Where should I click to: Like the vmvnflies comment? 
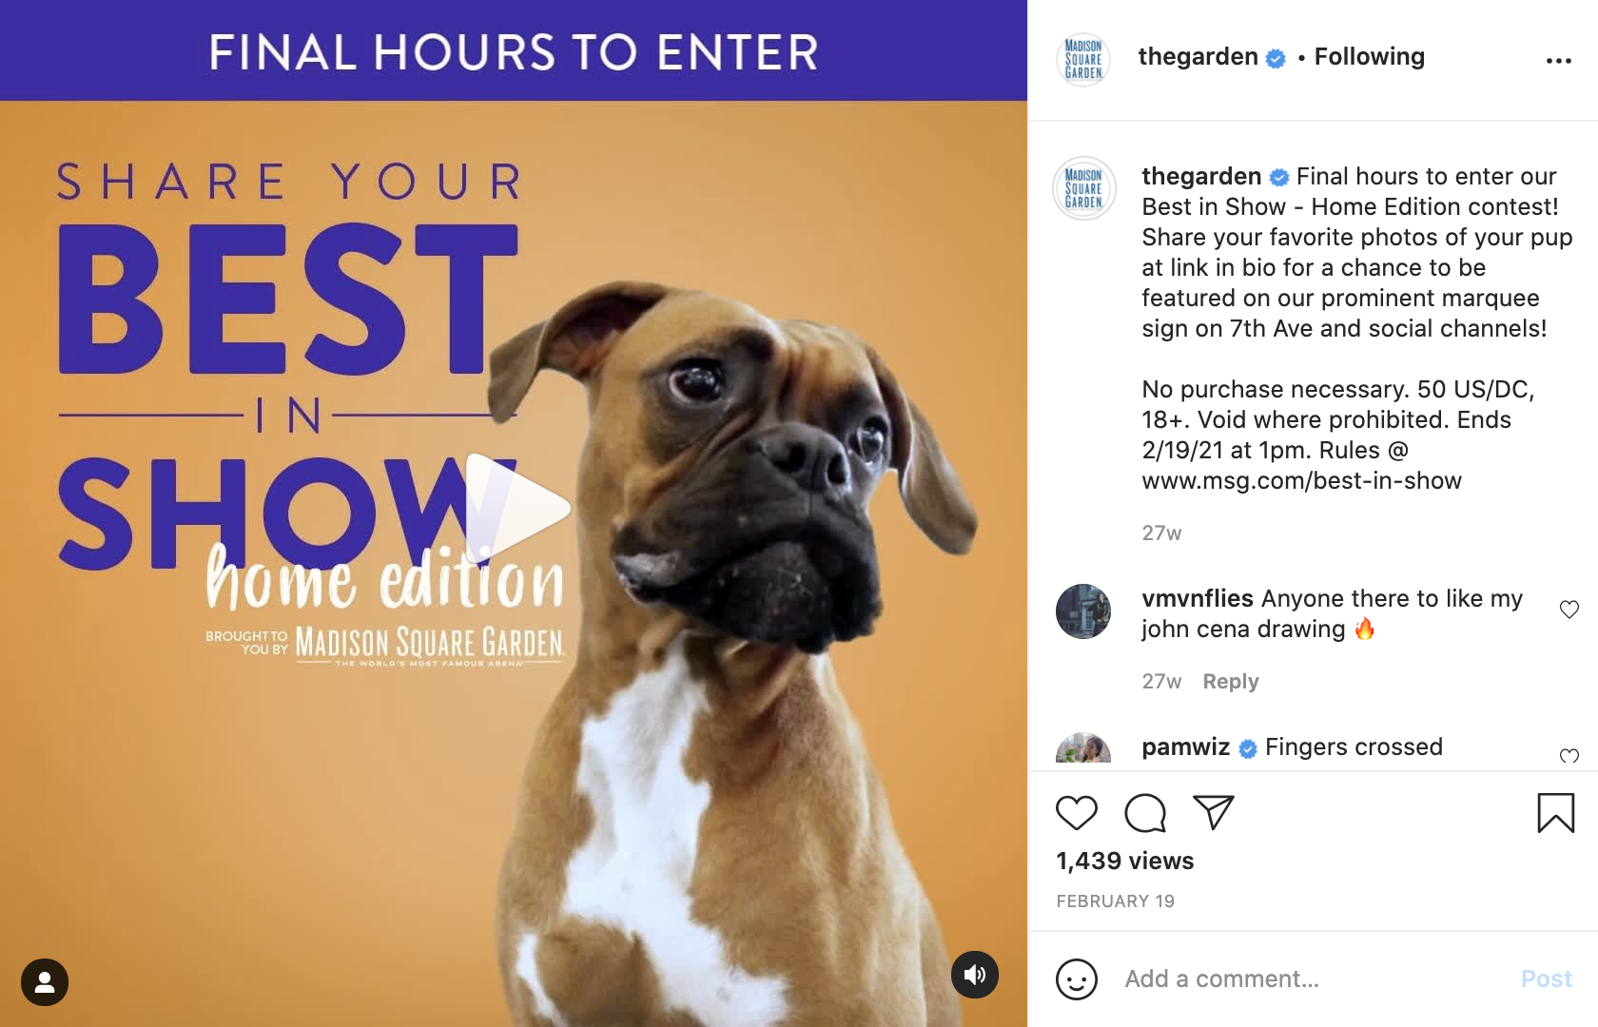[1569, 610]
